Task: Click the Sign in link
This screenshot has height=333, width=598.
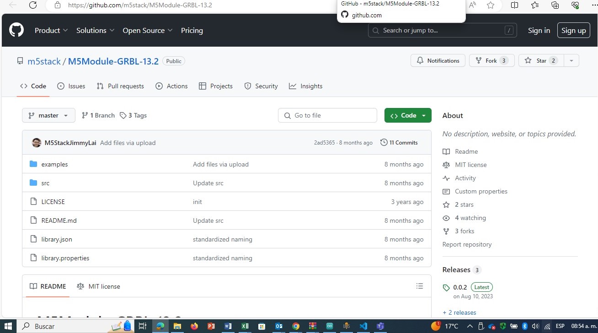Action: coord(539,30)
